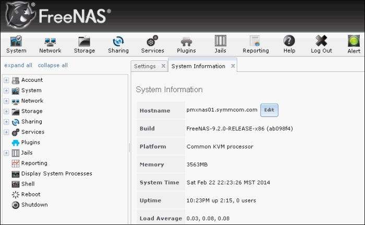Open Display System Processes label

pos(57,173)
